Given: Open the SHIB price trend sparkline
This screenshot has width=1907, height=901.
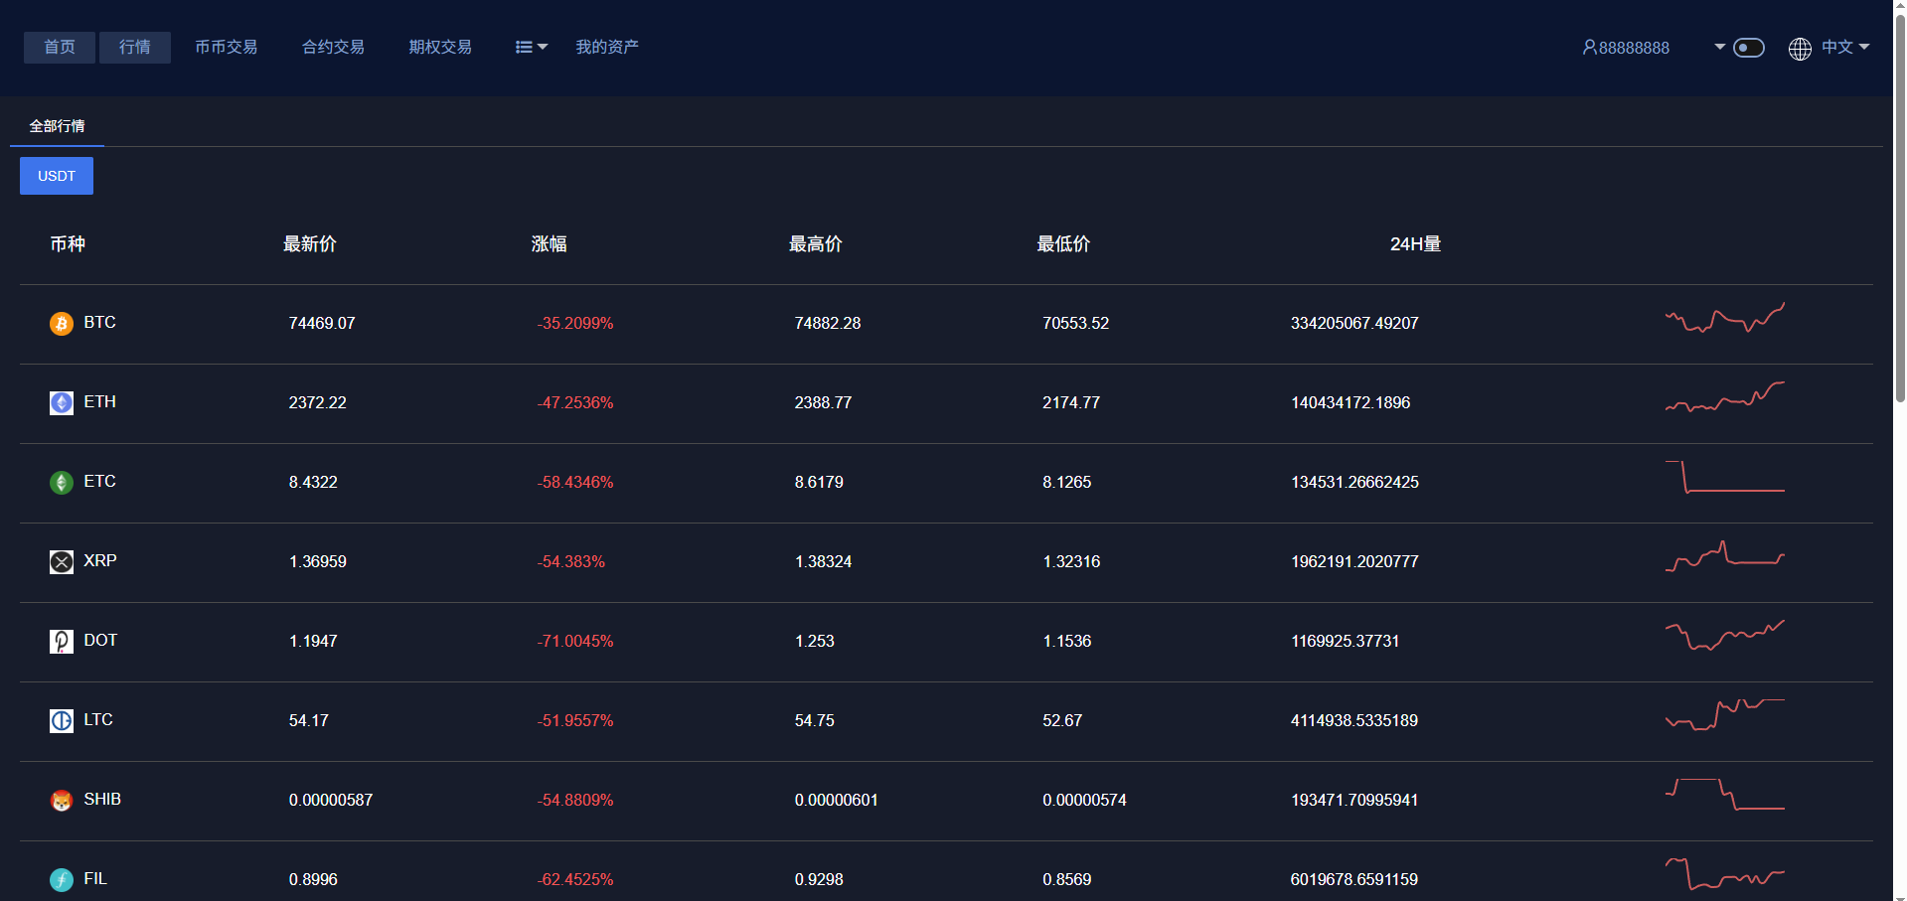Looking at the screenshot, I should click(x=1725, y=794).
